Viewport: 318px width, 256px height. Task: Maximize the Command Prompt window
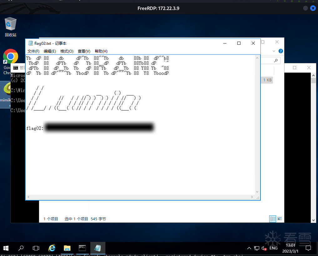295,68
